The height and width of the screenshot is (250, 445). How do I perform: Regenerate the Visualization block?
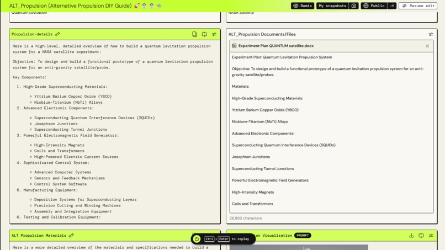pos(421,236)
